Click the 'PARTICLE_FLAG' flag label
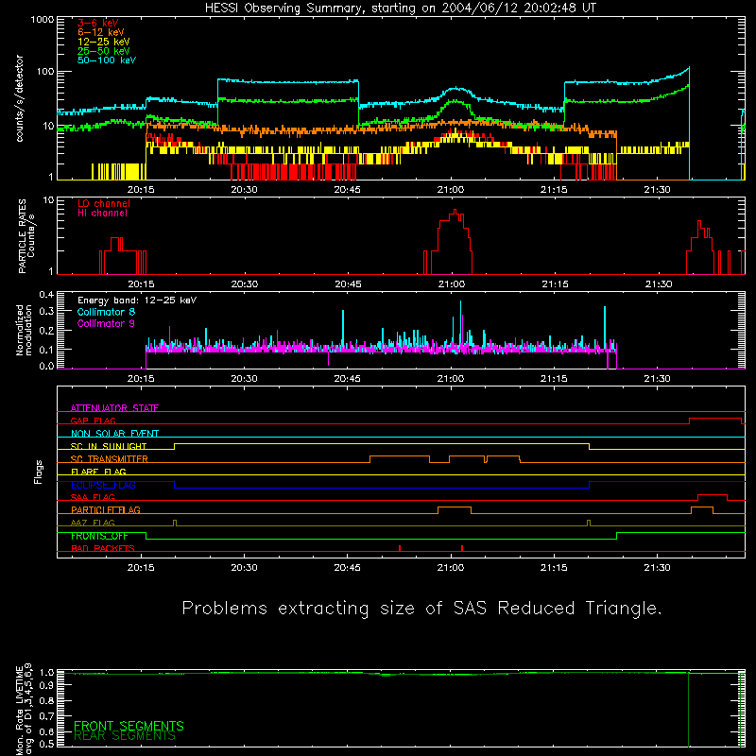The width and height of the screenshot is (756, 756). click(x=106, y=510)
